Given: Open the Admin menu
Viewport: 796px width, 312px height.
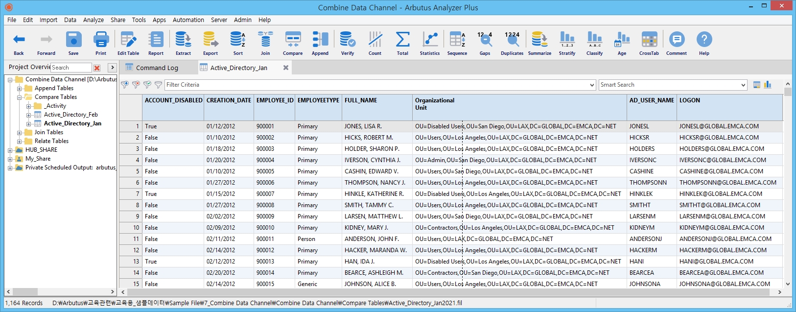Looking at the screenshot, I should (x=243, y=20).
